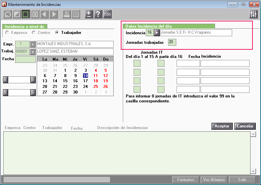Go to previous record with left arrow icon

click(44, 14)
